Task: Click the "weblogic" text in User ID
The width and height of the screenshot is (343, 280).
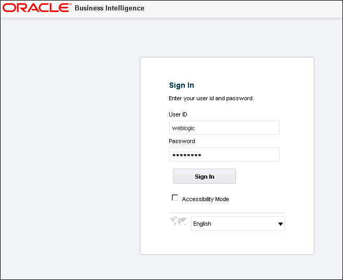Action: pyautogui.click(x=183, y=128)
